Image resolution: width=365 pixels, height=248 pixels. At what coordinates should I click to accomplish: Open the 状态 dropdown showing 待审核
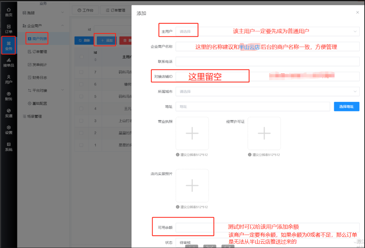click(268, 242)
